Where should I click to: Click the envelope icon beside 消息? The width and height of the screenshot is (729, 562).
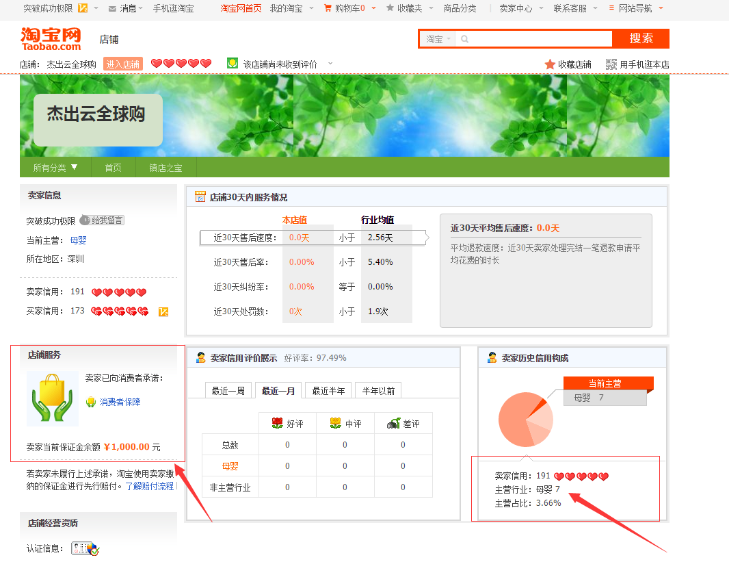point(112,8)
